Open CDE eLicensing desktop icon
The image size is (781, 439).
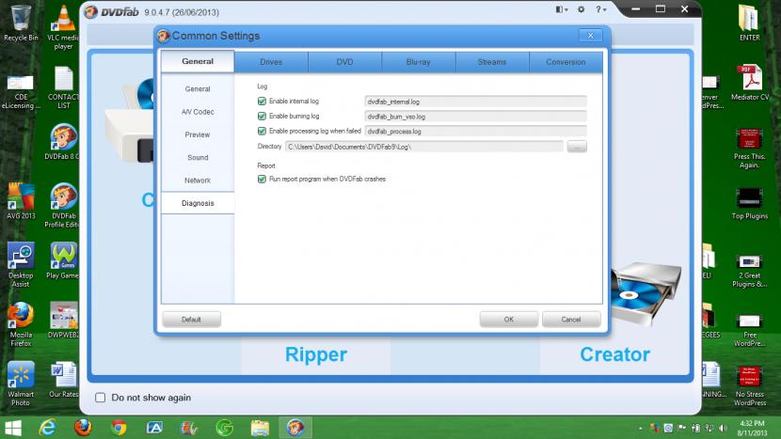[21, 91]
